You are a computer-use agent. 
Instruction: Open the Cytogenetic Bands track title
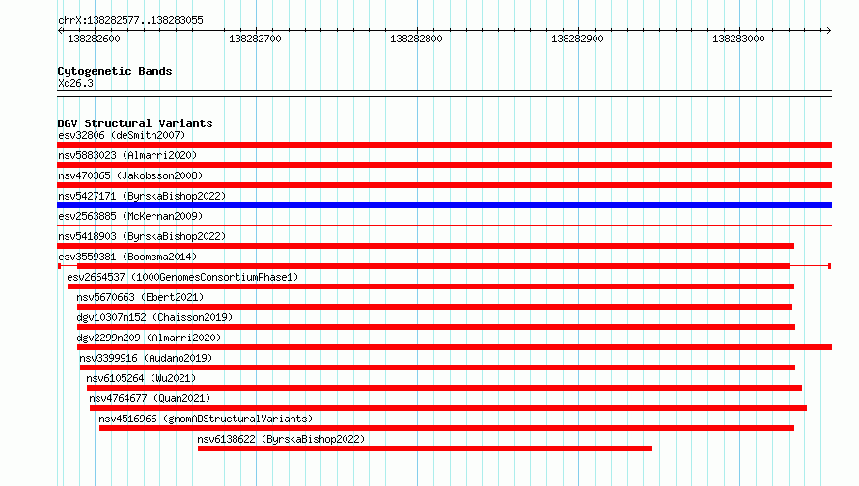click(x=115, y=71)
